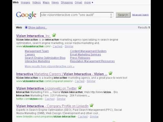This screenshot has height=122, width=163.
Task: Open Vizion Interactive on Twitter result
Action: [x=47, y=88]
